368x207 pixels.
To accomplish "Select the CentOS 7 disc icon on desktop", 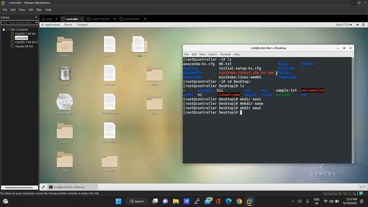I will pos(64,102).
